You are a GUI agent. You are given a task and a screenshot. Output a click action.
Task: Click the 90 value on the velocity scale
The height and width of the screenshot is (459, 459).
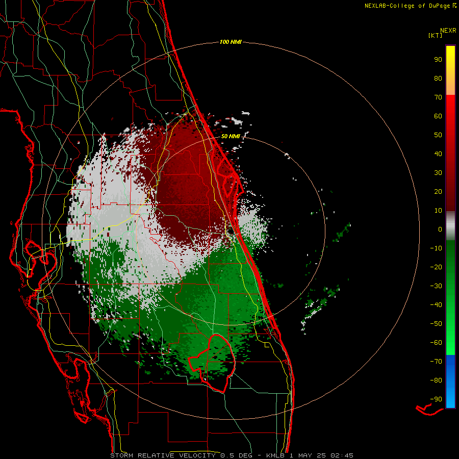coord(438,60)
